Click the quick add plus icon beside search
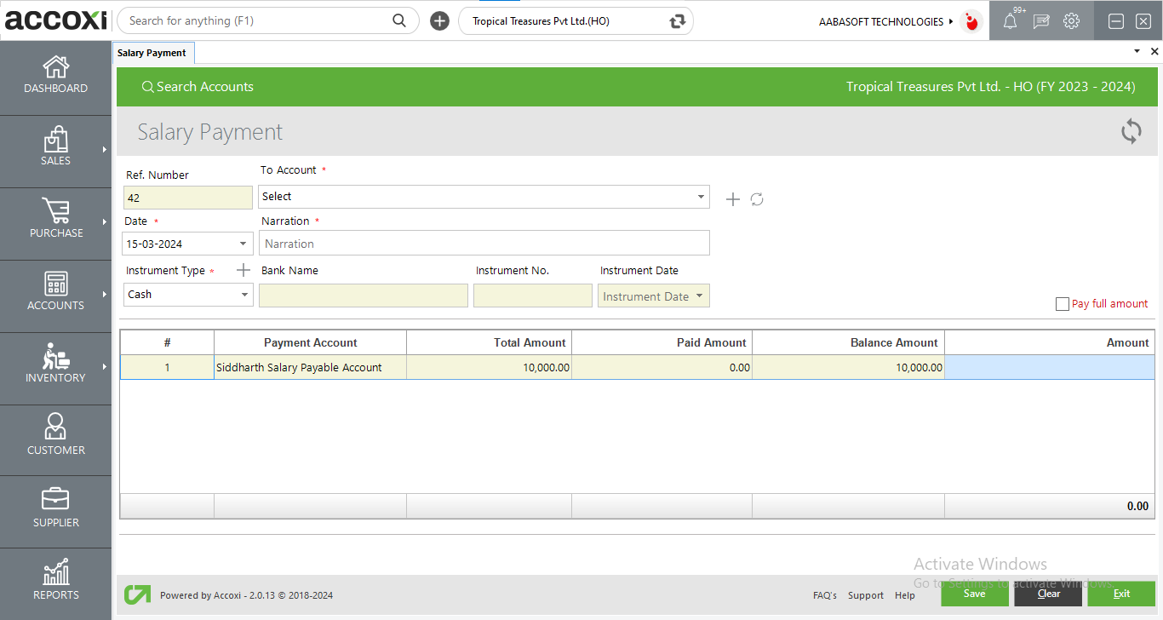 coord(439,21)
